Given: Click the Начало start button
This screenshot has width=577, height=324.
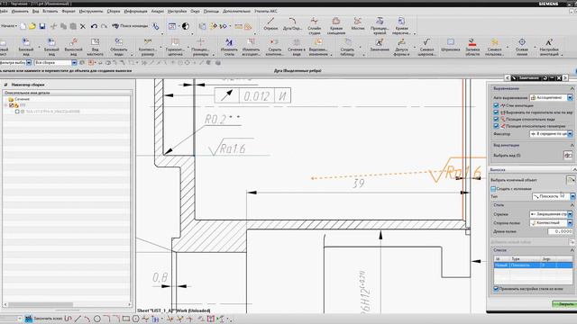Looking at the screenshot, I should coord(8,26).
